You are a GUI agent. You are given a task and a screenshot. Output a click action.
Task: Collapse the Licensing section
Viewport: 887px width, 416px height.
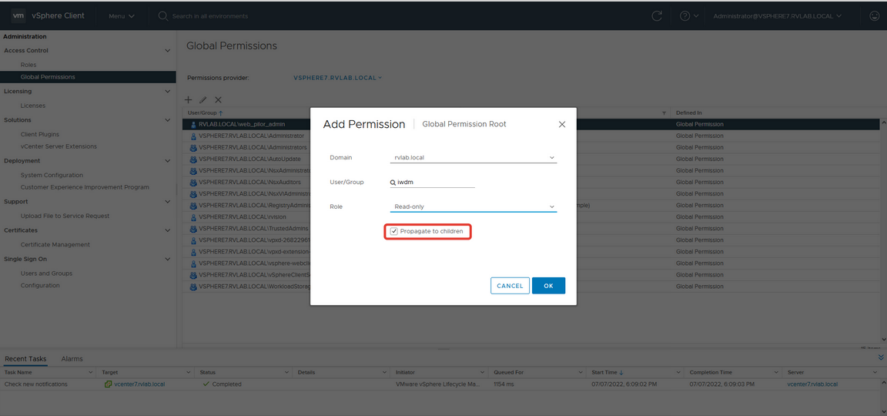167,91
